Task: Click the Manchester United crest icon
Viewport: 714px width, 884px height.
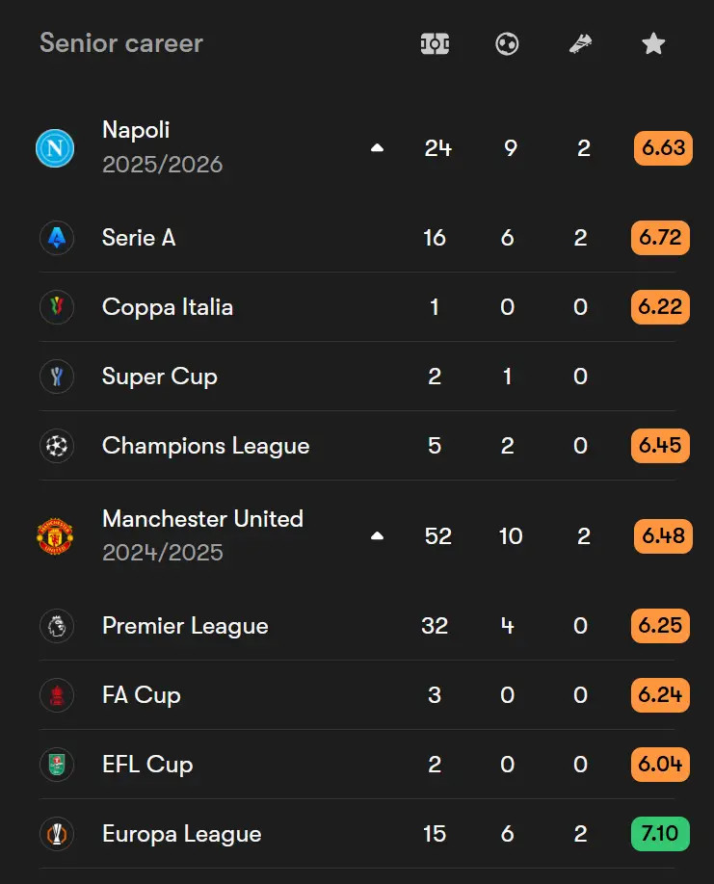Action: click(x=55, y=536)
